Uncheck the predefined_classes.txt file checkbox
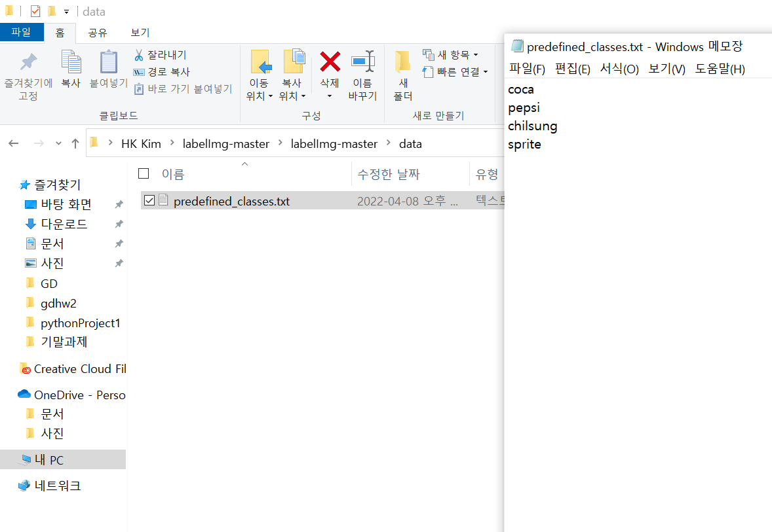The height and width of the screenshot is (532, 772). click(149, 200)
